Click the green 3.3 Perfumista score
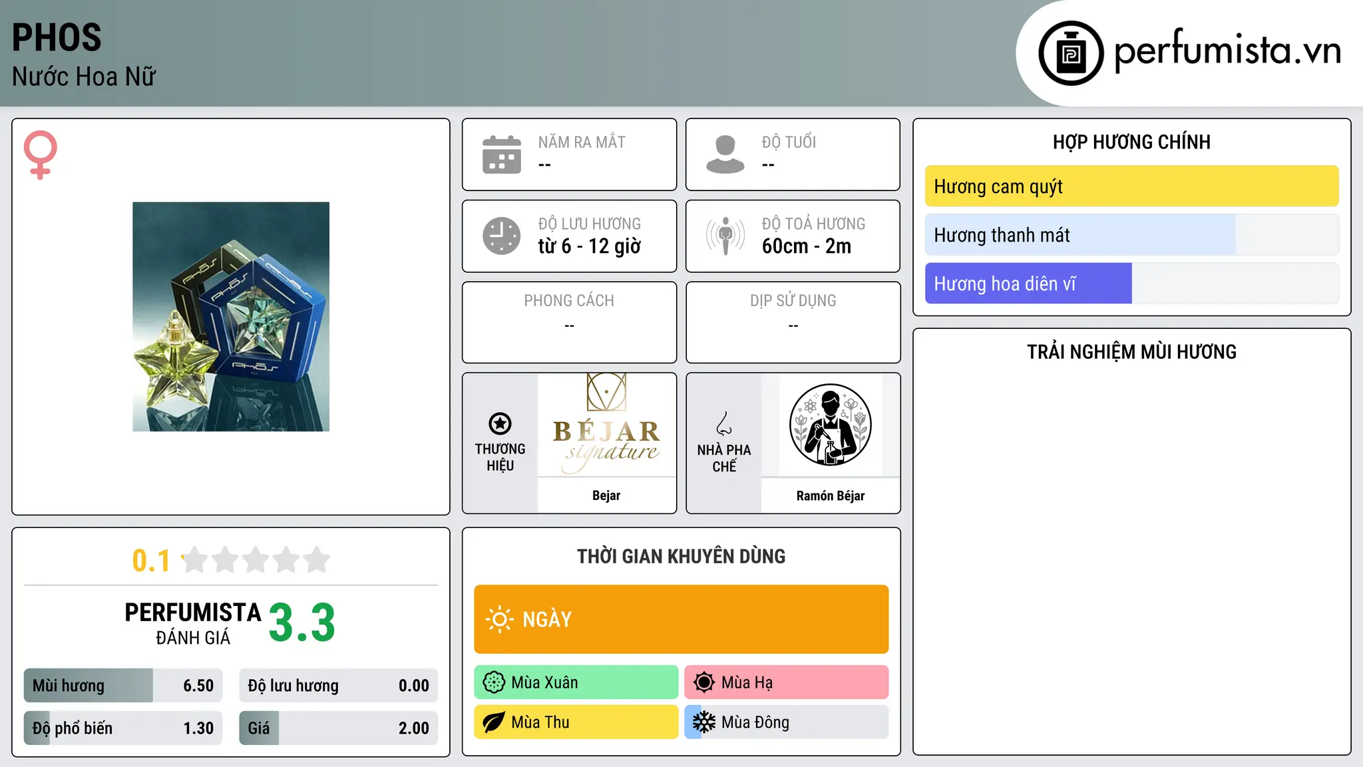Screen dimensions: 1363x767 click(302, 623)
